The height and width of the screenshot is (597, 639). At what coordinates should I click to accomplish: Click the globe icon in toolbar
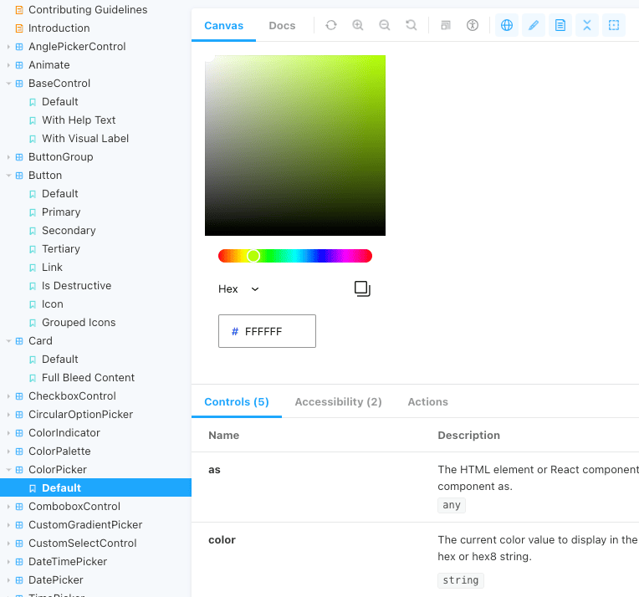(x=507, y=25)
